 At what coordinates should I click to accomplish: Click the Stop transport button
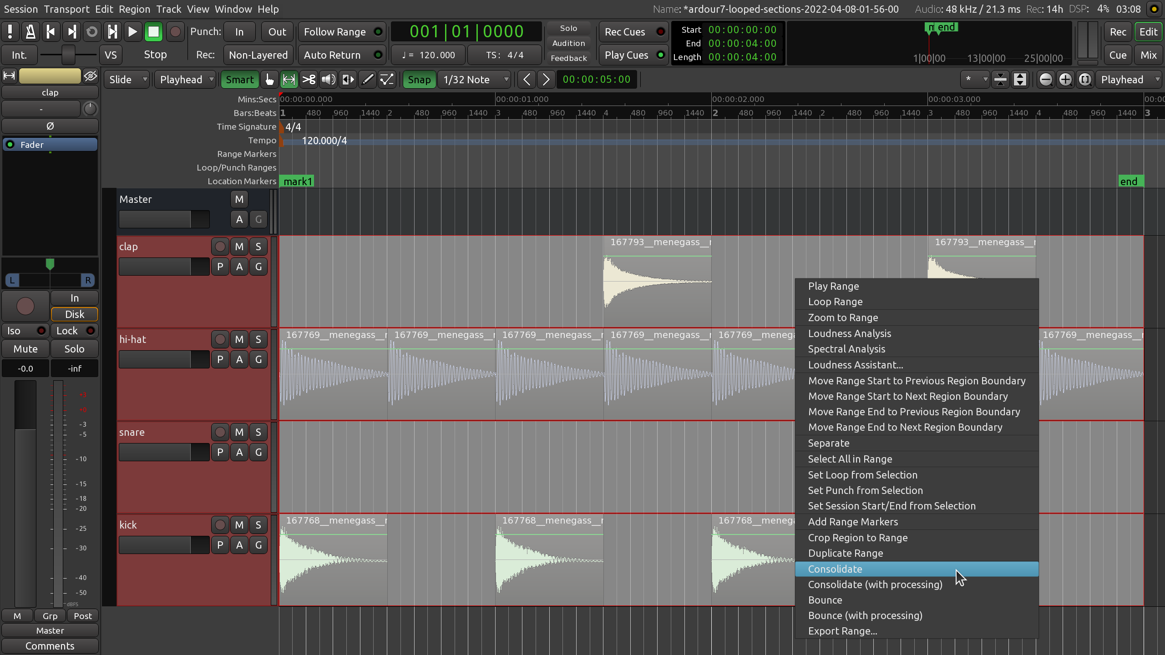153,31
